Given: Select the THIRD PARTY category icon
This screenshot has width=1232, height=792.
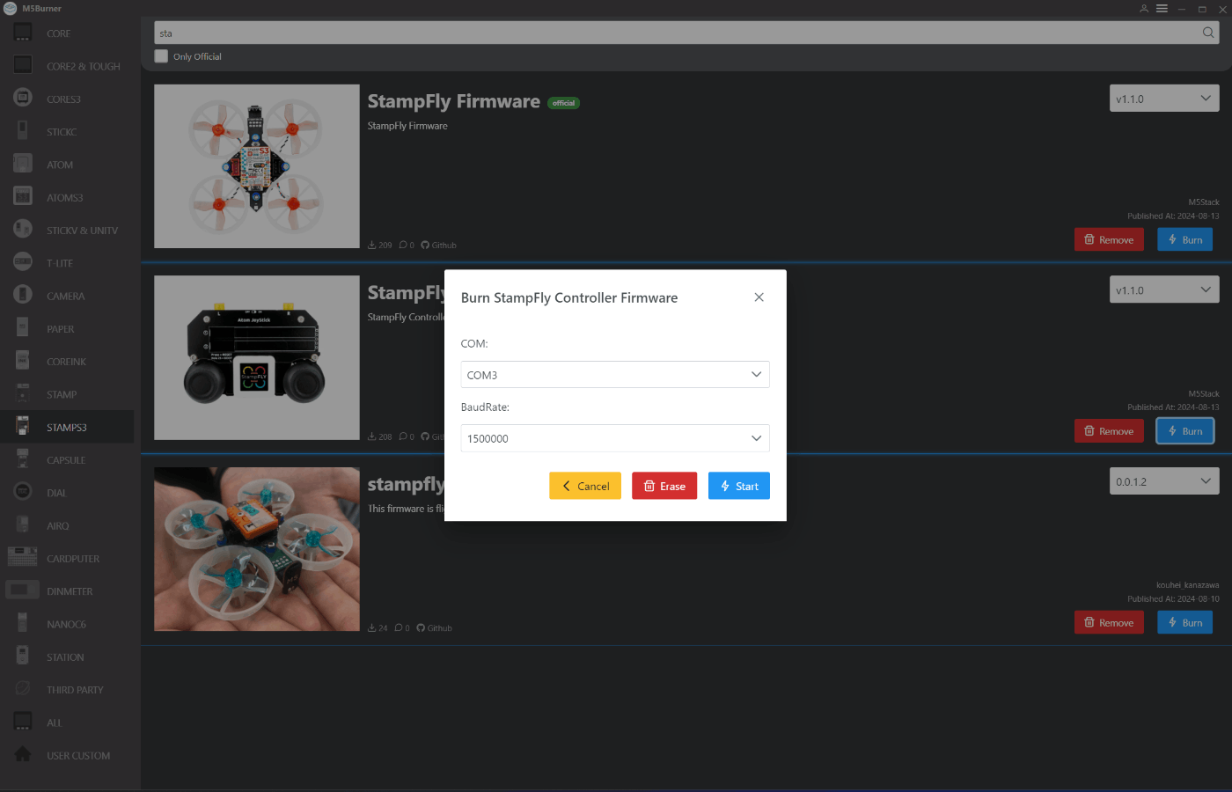Looking at the screenshot, I should tap(23, 688).
